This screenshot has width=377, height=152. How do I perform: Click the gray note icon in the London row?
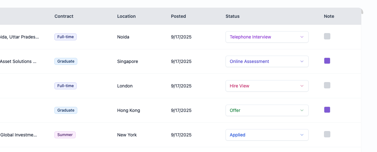point(327,85)
